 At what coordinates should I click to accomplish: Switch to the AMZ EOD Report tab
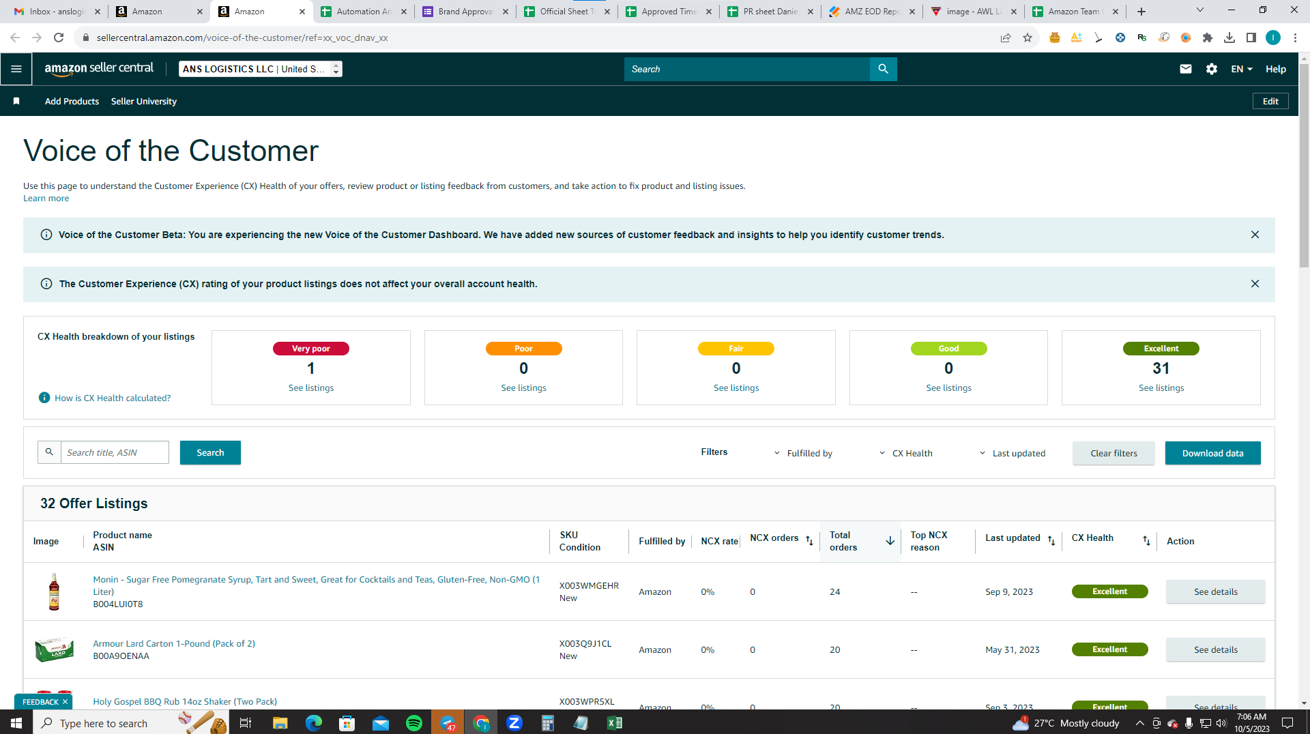click(872, 12)
